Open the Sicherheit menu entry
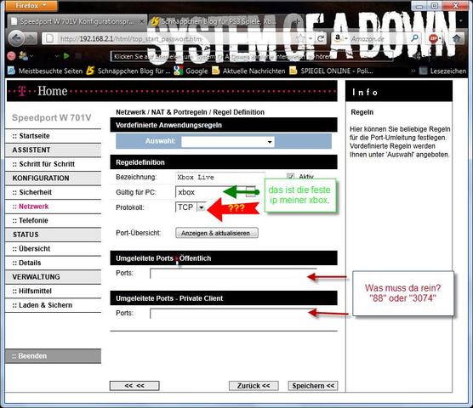This screenshot has height=408, width=473. [35, 192]
